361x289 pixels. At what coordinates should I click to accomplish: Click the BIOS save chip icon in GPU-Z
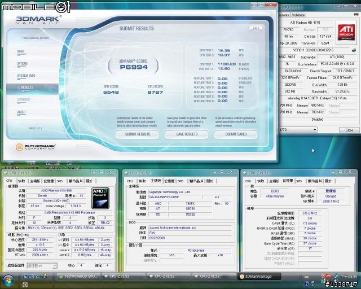click(x=354, y=50)
